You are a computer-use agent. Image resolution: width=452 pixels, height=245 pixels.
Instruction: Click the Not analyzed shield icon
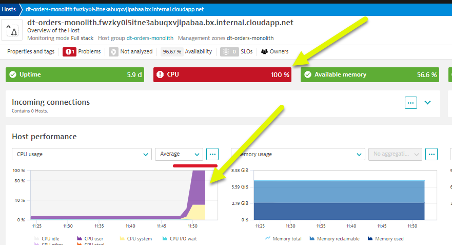[112, 52]
